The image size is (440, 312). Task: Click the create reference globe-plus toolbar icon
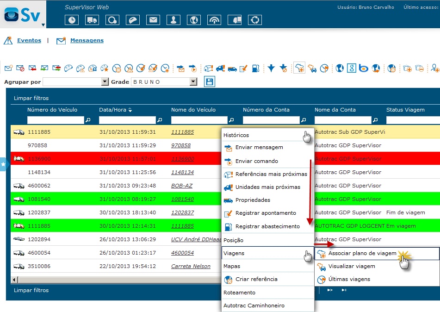click(x=391, y=68)
